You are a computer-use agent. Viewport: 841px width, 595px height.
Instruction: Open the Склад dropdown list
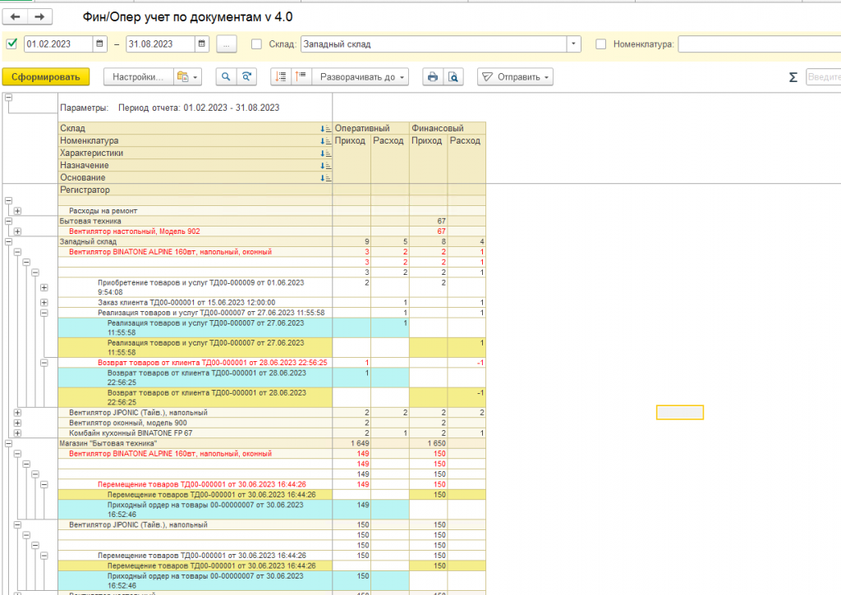[573, 44]
